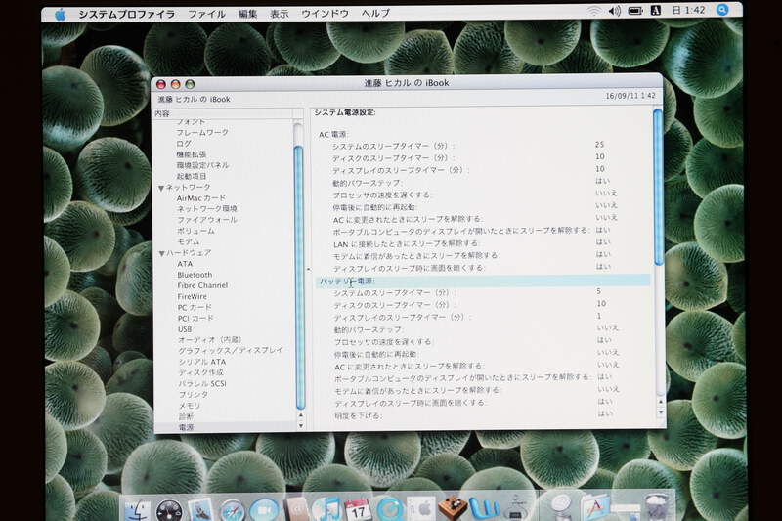Select ディスク作成 in the sidebar
This screenshot has width=782, height=521.
click(201, 373)
